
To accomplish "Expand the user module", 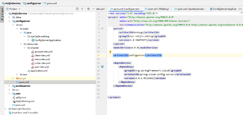I will (10, 94).
